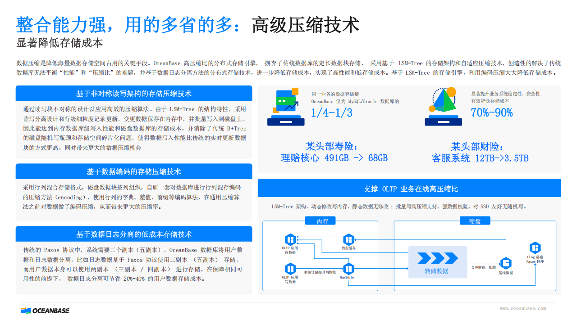Select the 基于数据日志分离的低成本存储技术 header
The width and height of the screenshot is (577, 324).
(x=134, y=234)
